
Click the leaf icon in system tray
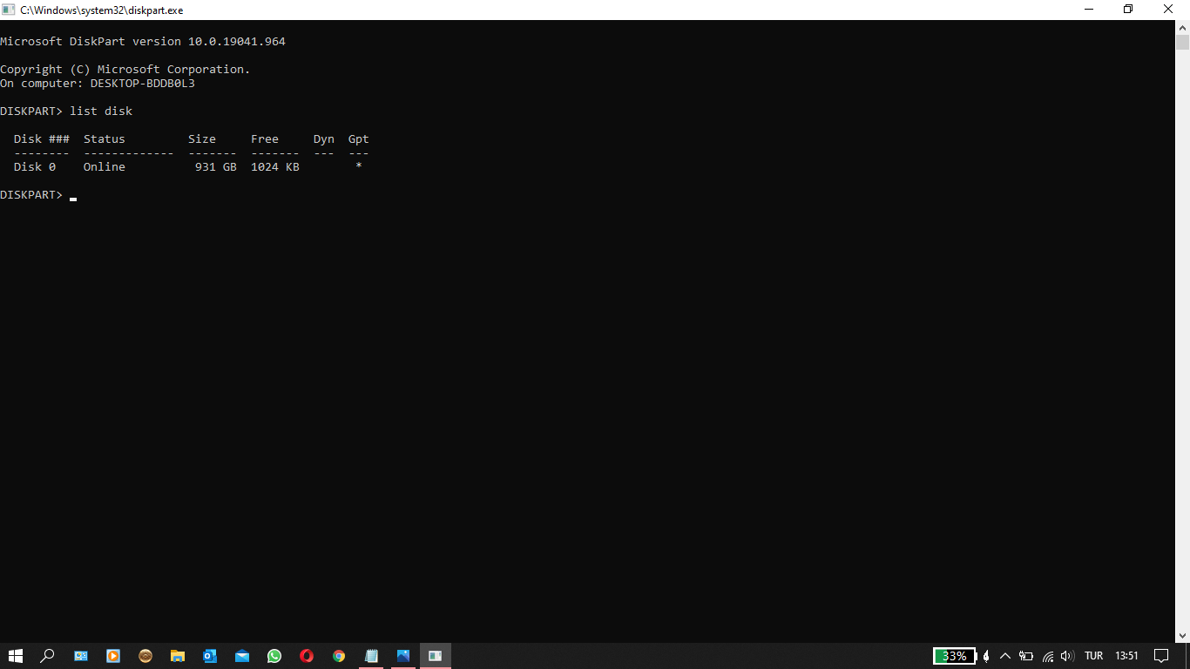coord(986,656)
